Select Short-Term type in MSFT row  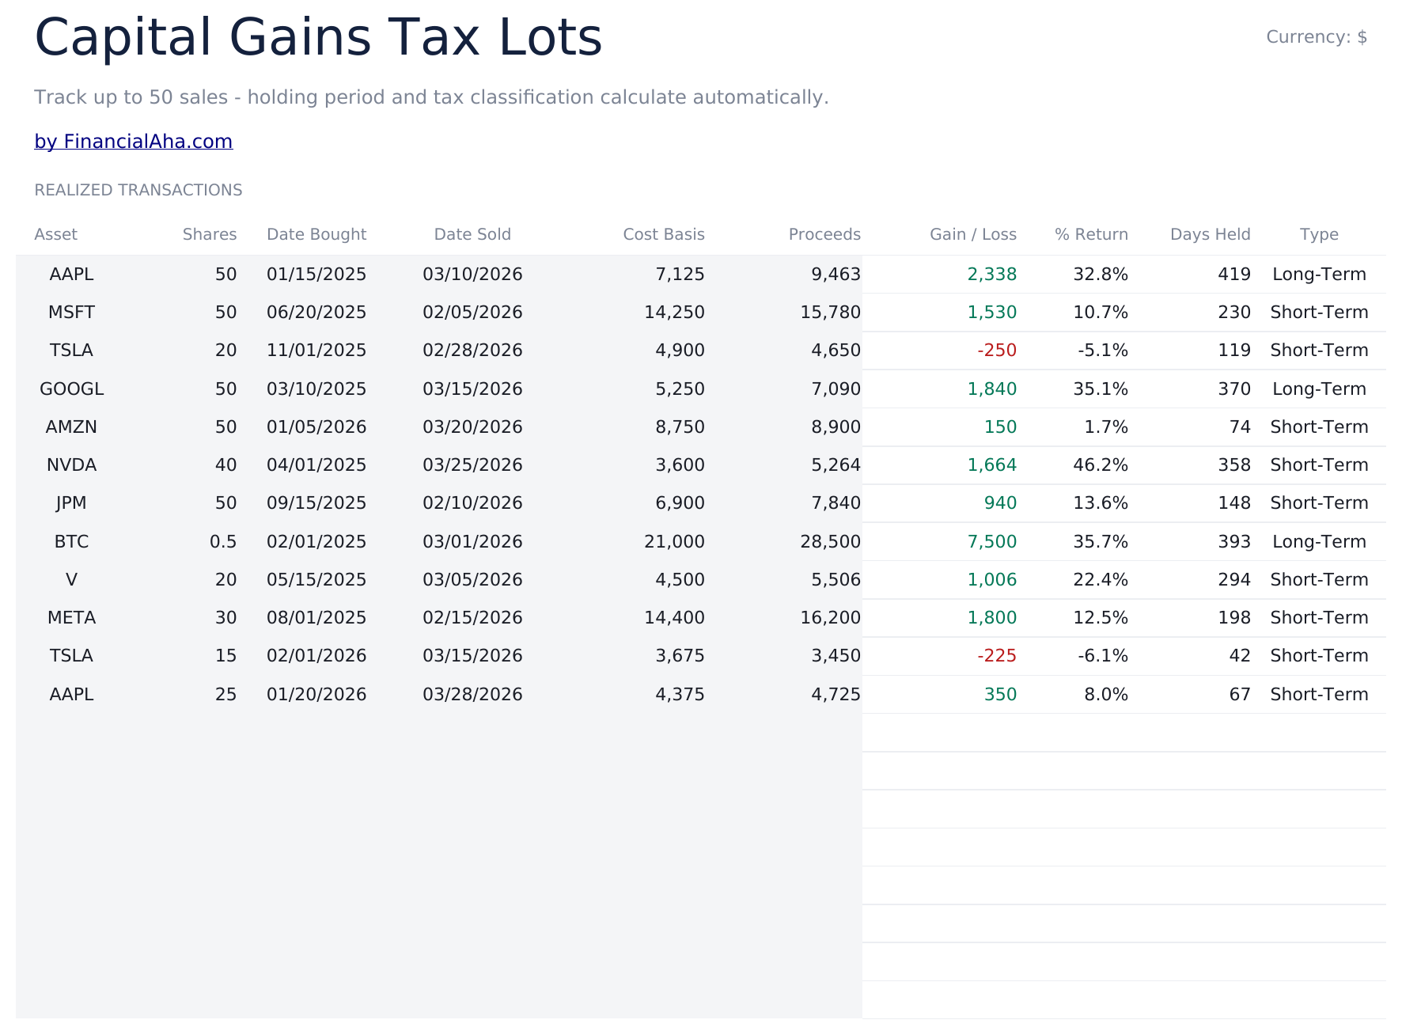click(1319, 313)
